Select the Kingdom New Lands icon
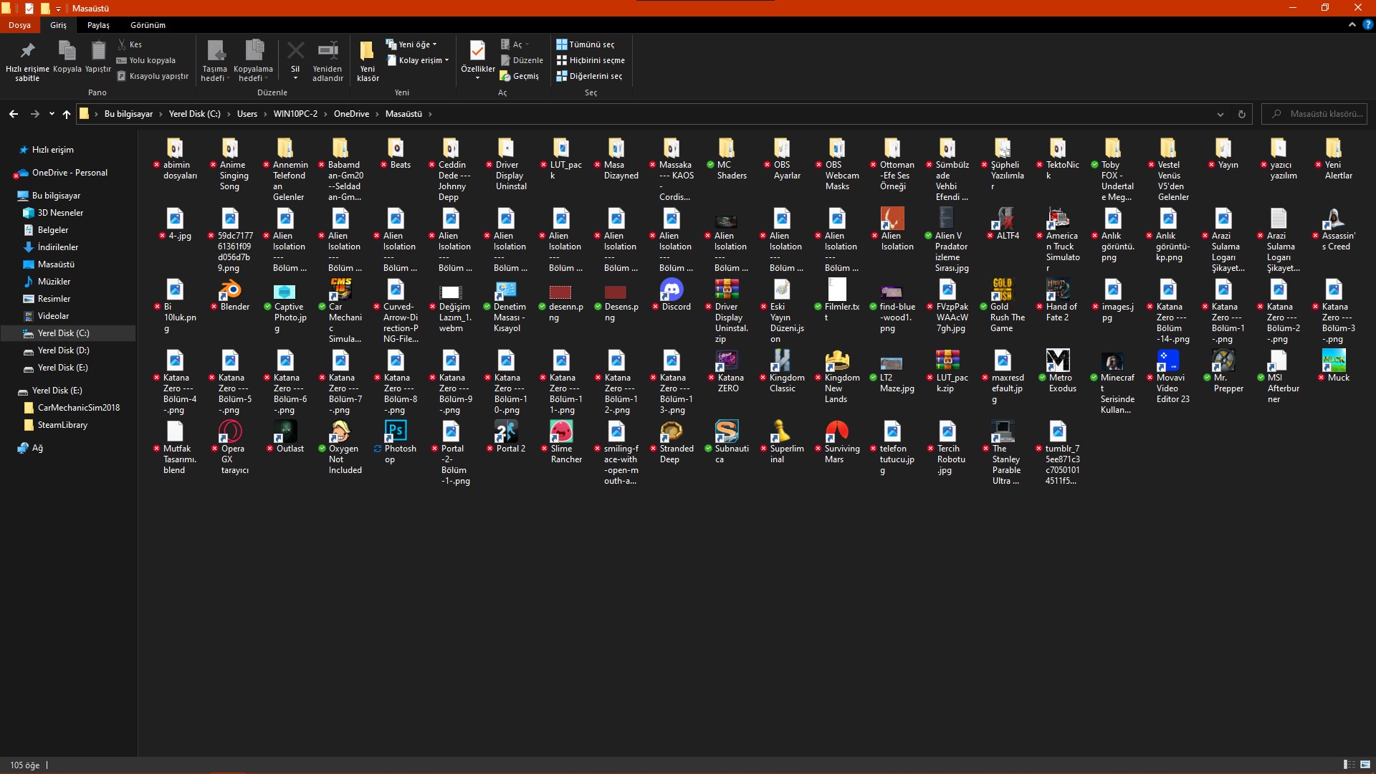This screenshot has height=774, width=1376. [x=837, y=360]
